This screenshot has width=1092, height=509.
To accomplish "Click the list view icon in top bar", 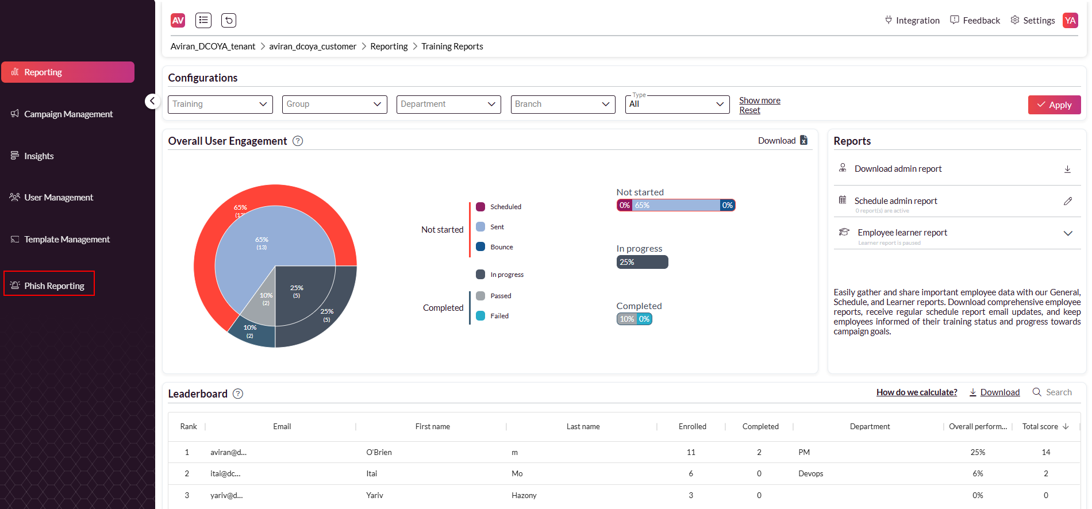I will (203, 21).
